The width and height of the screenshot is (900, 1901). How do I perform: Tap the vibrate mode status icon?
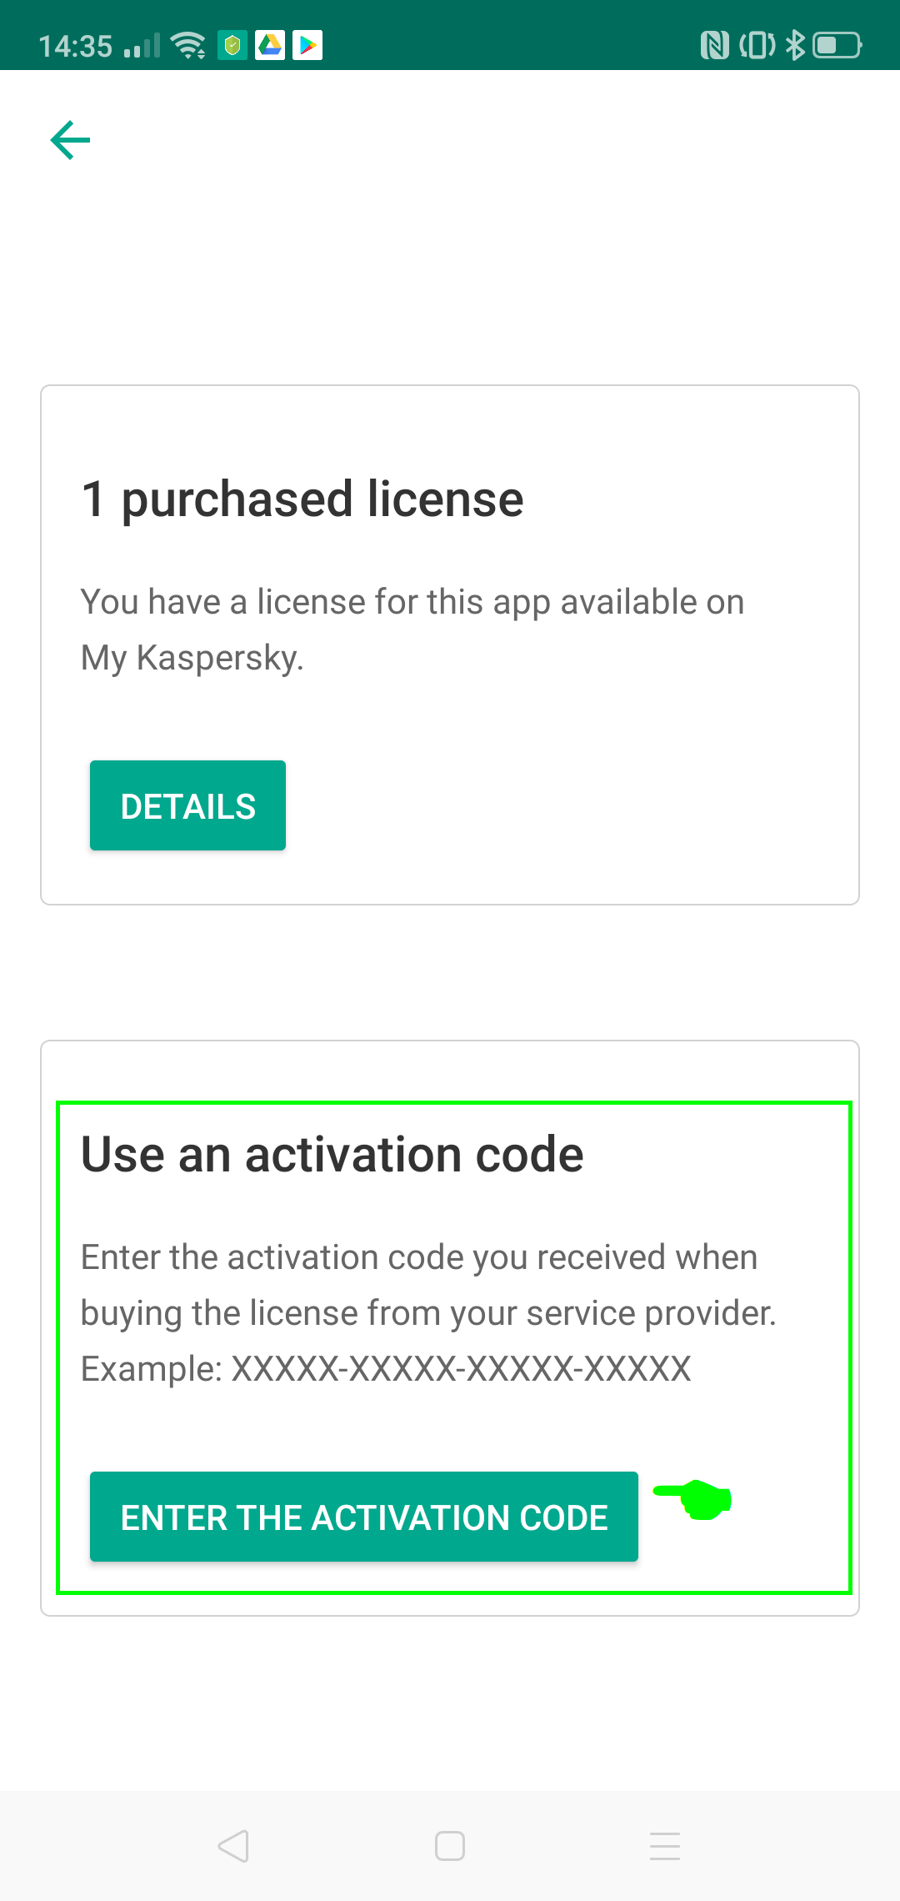757,45
